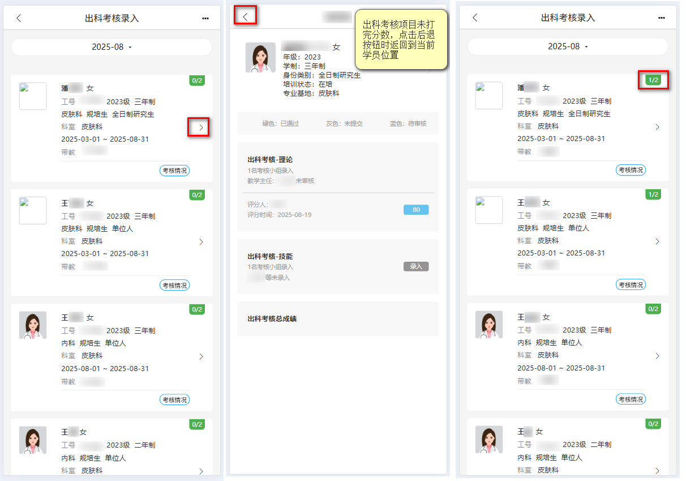Go back using left panel's back arrow
This screenshot has width=686, height=481.
pos(19,18)
